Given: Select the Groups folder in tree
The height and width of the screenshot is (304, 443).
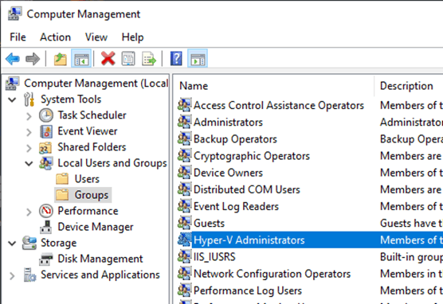Looking at the screenshot, I should click(92, 195).
